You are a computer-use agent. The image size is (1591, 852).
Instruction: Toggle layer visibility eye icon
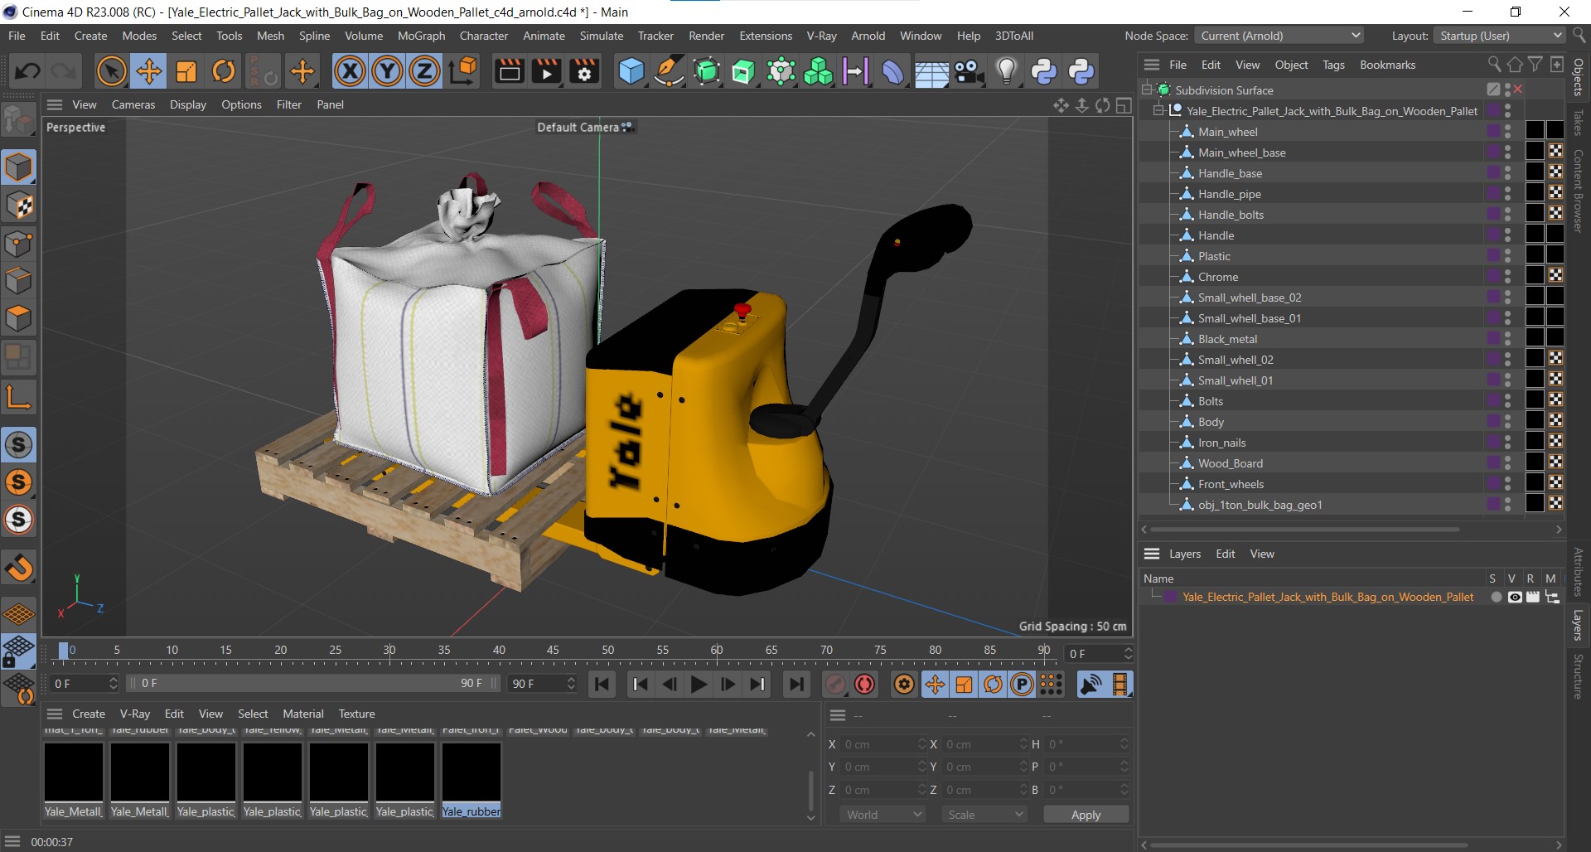[x=1514, y=597]
